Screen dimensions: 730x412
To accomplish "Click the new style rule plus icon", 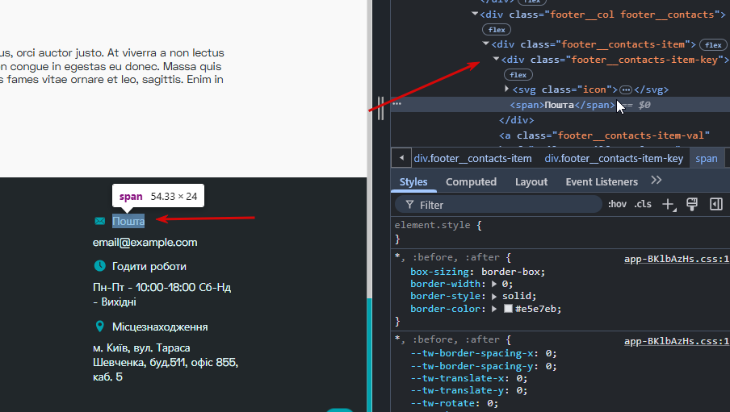I will pos(669,204).
